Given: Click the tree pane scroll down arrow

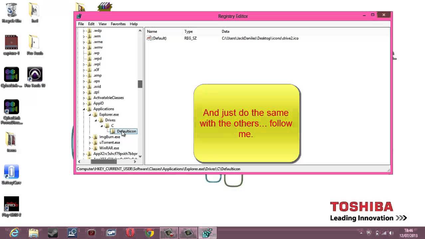Looking at the screenshot, I should coord(140,156).
